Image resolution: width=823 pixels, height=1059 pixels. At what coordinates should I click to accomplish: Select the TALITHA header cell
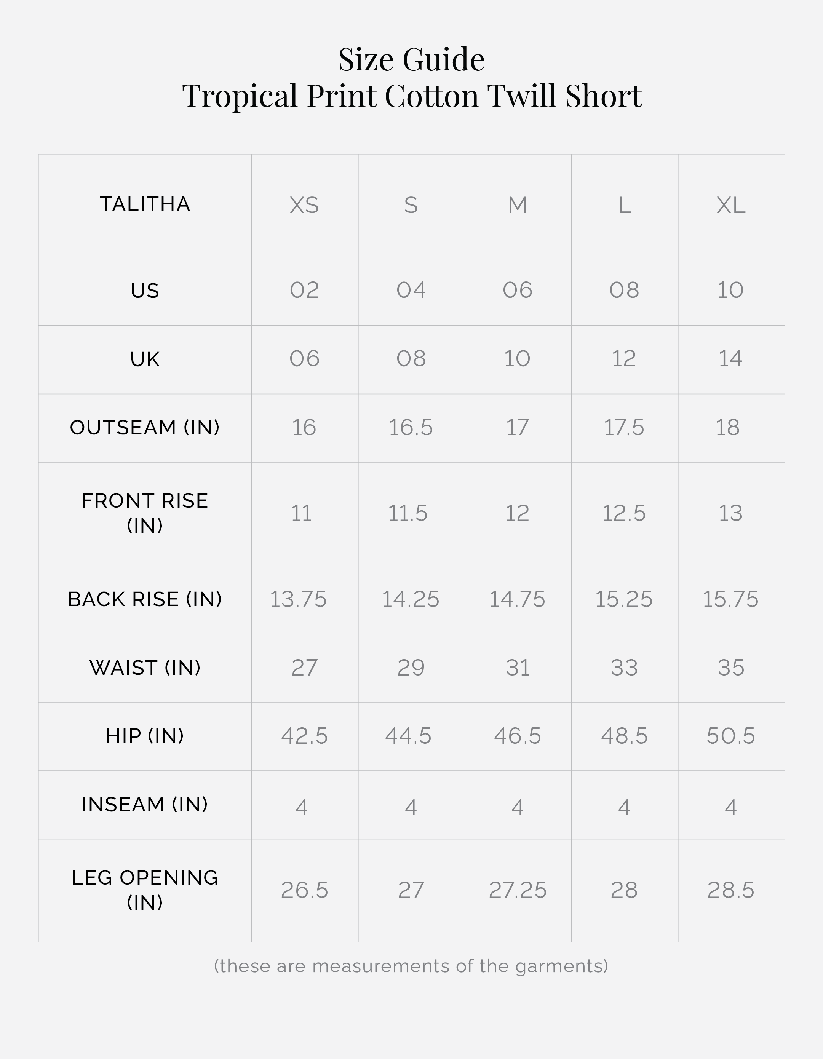[x=145, y=204]
